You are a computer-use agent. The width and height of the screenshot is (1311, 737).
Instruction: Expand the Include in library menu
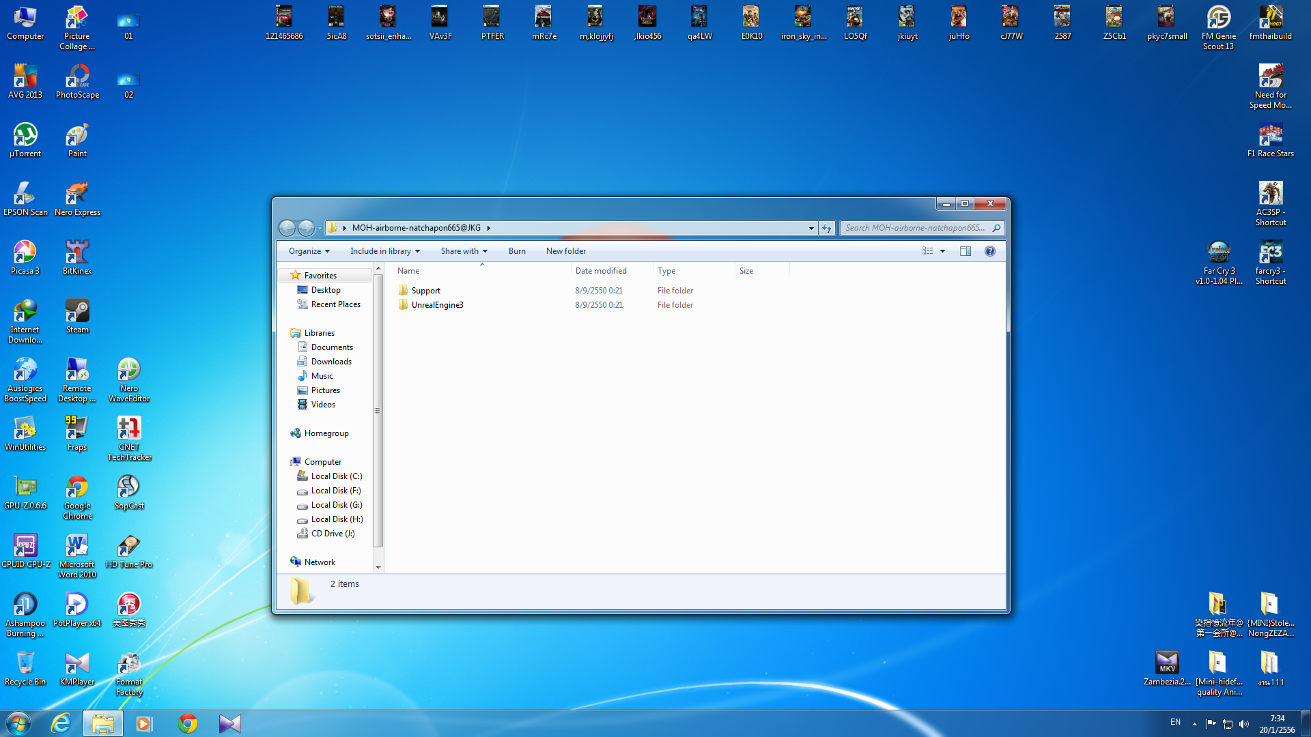click(x=384, y=251)
